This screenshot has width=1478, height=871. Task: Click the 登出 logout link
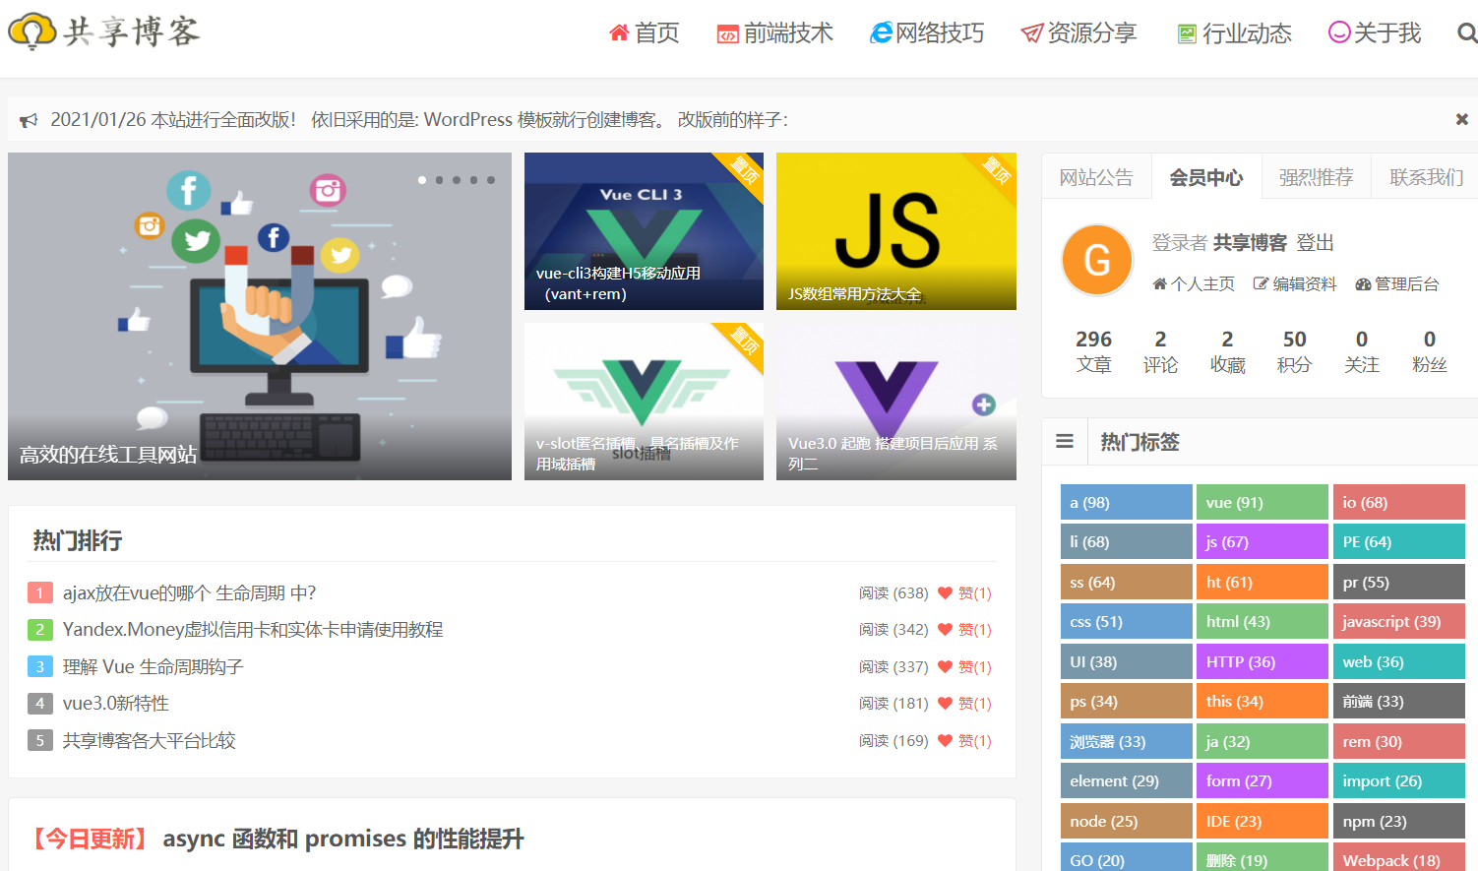[1316, 243]
